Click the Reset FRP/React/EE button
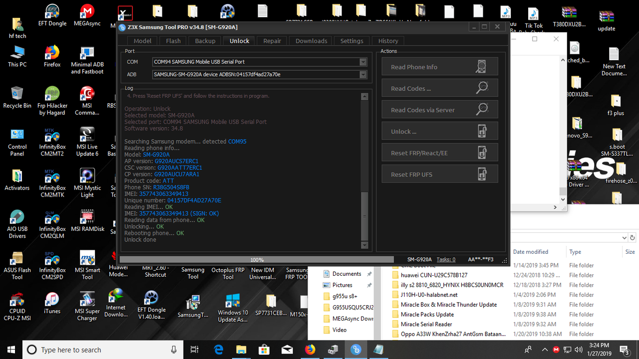 [440, 153]
